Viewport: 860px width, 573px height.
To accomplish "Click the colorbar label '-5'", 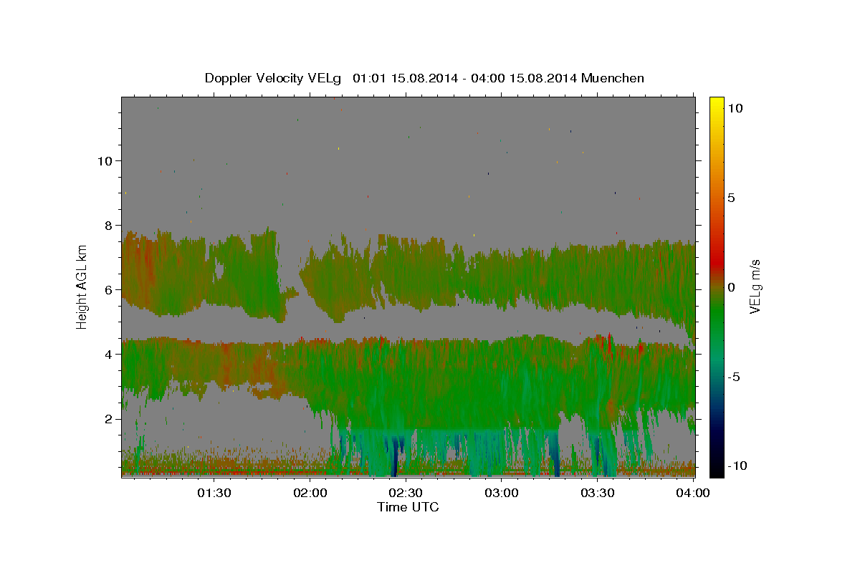I will (735, 377).
